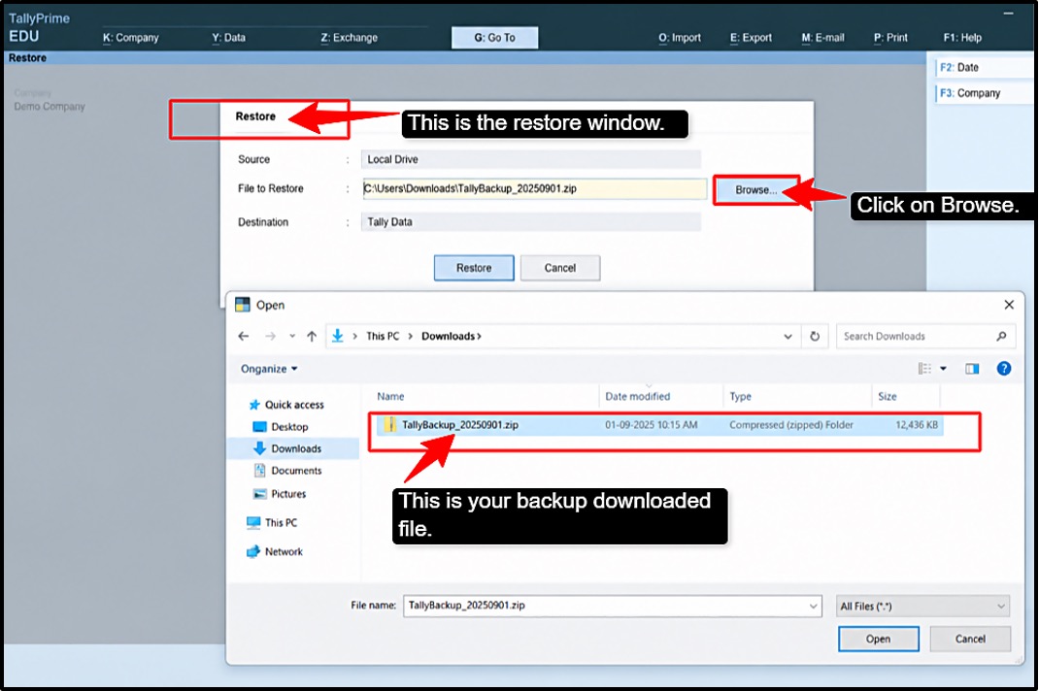1039x691 pixels.
Task: Open the view options dropdown arrow
Action: coord(943,369)
